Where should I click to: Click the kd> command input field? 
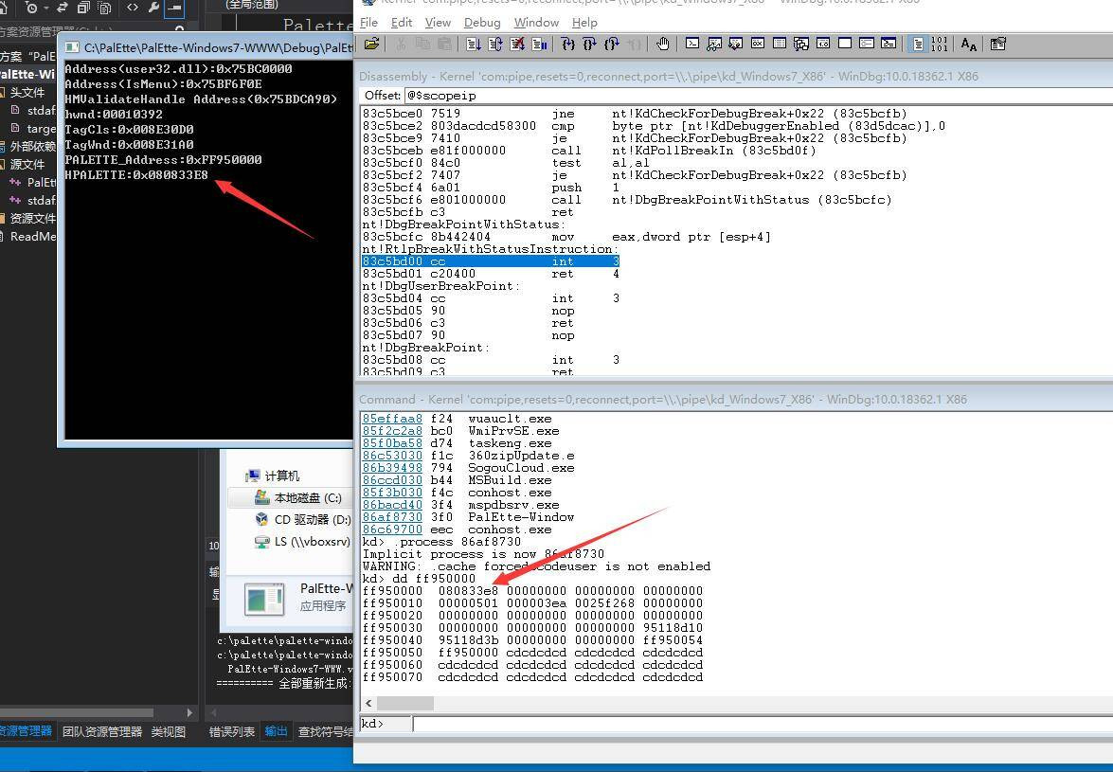coord(758,725)
